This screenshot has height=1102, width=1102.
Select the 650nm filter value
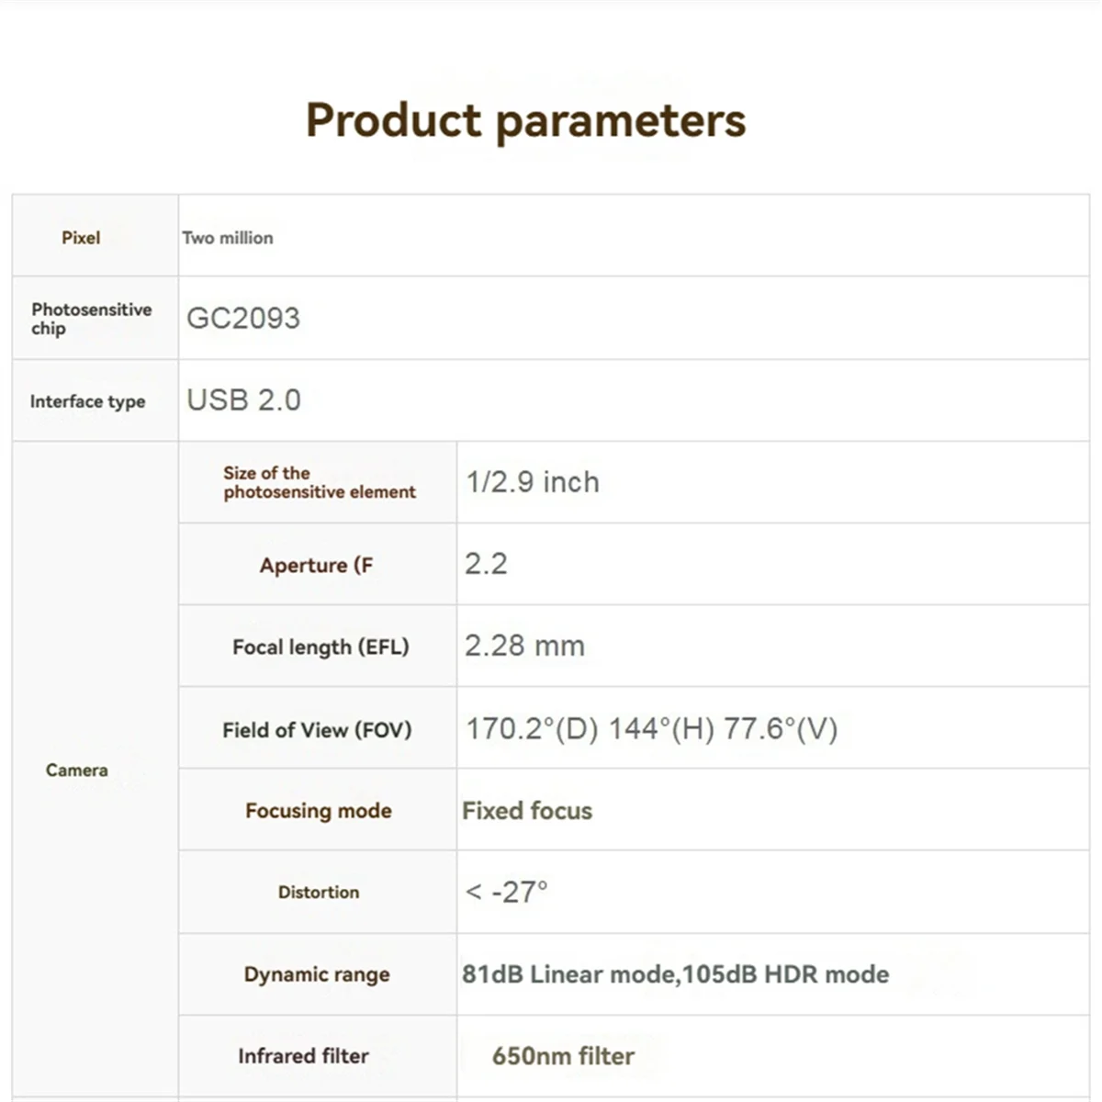pos(563,1056)
